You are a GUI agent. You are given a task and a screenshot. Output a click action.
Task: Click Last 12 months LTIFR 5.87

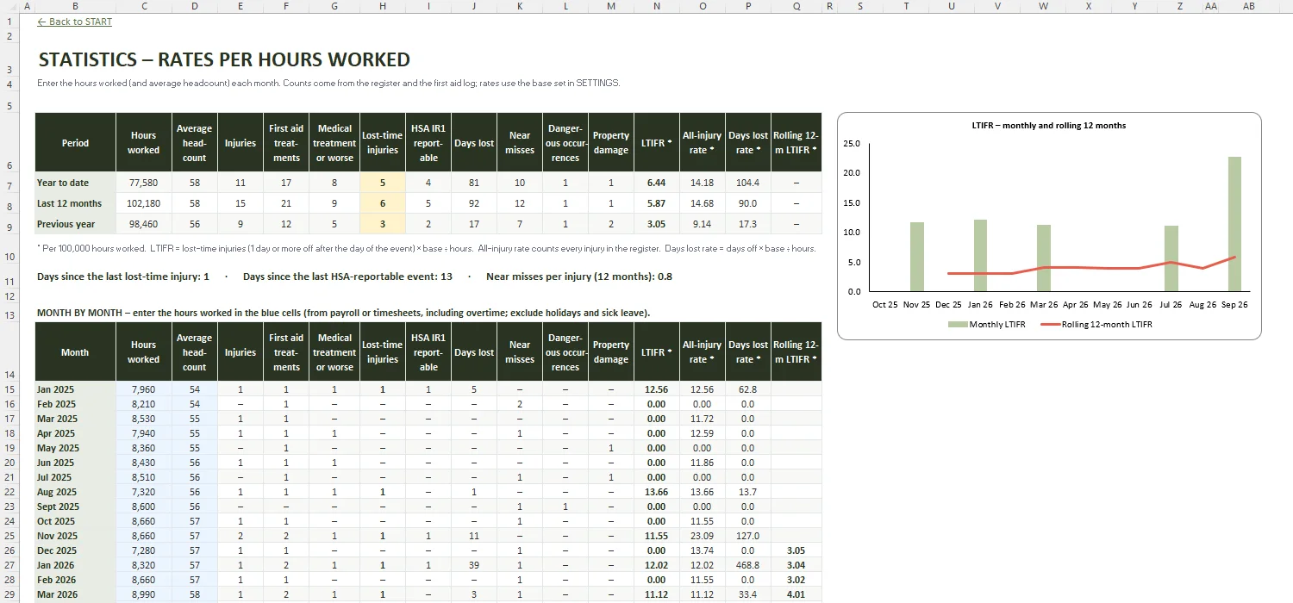pyautogui.click(x=657, y=203)
